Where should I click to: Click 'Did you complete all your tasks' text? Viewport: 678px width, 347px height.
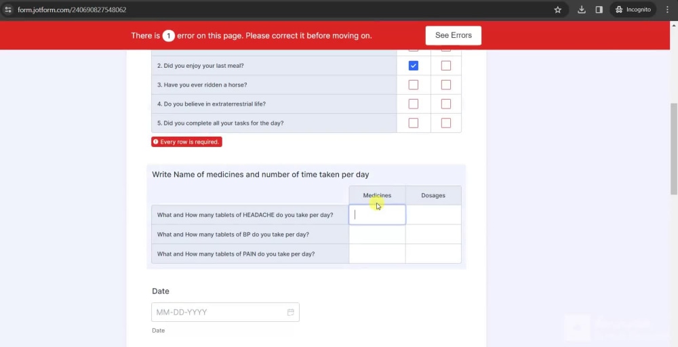tap(220, 123)
